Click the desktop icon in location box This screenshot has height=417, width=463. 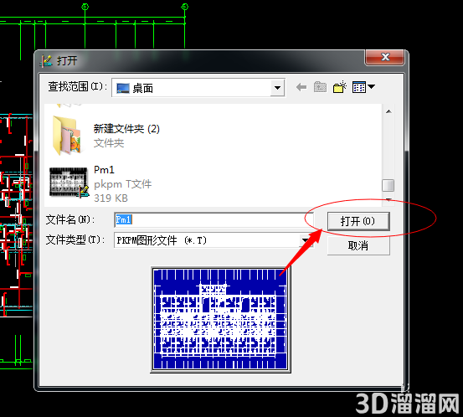click(123, 88)
